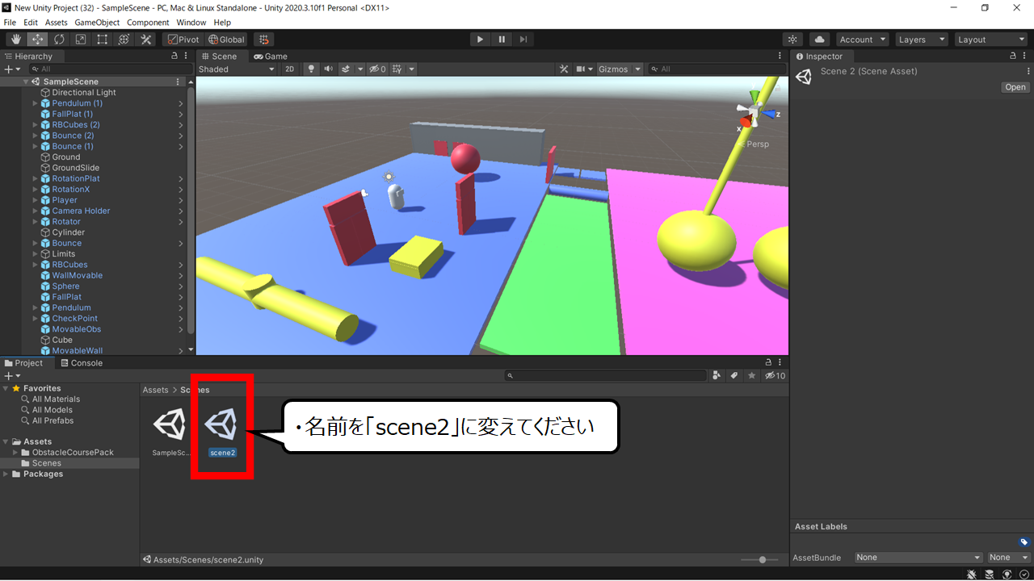The height and width of the screenshot is (581, 1034).
Task: Select the Rect transform tool
Action: [103, 40]
